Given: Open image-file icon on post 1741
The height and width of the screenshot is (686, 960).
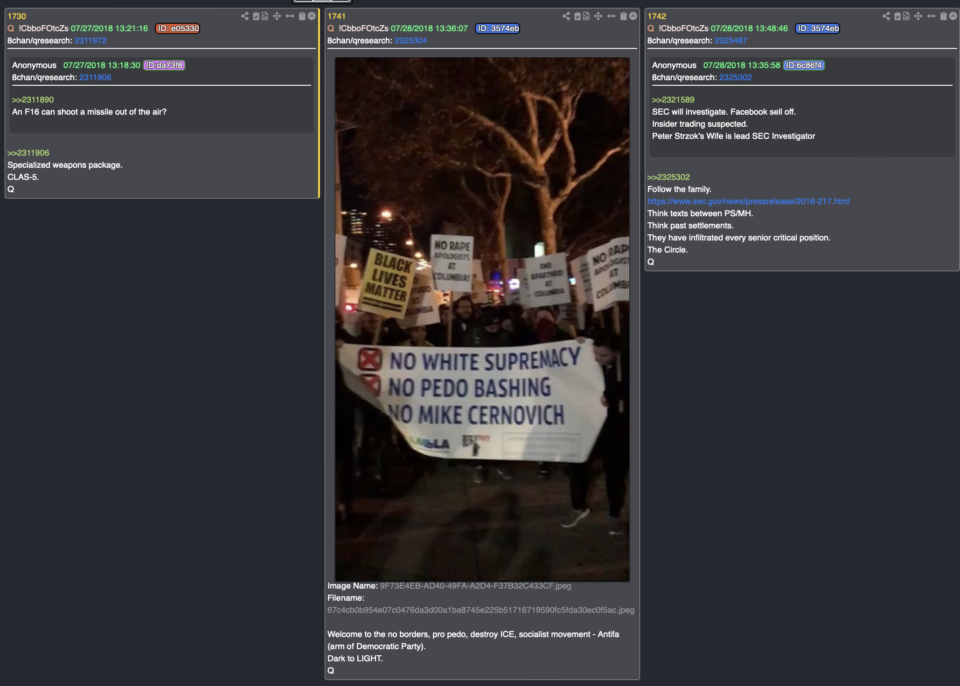Looking at the screenshot, I should (586, 16).
